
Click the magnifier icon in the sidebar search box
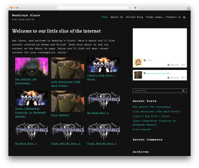[183, 91]
